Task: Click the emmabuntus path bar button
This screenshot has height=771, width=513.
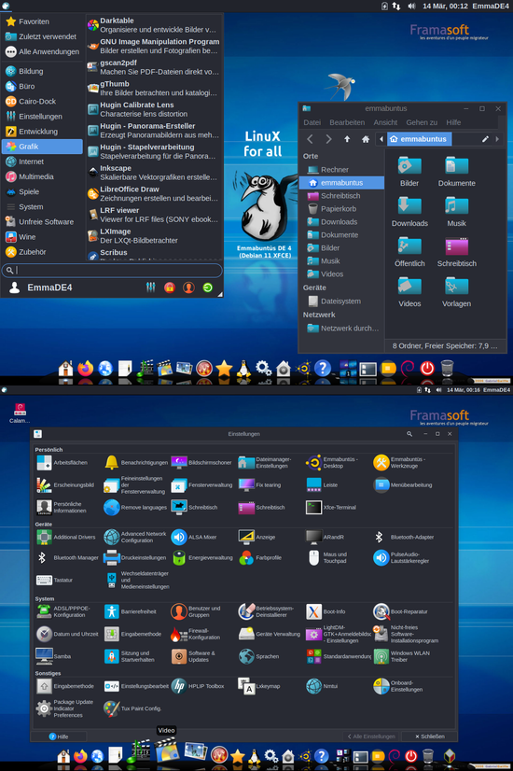Action: point(419,139)
